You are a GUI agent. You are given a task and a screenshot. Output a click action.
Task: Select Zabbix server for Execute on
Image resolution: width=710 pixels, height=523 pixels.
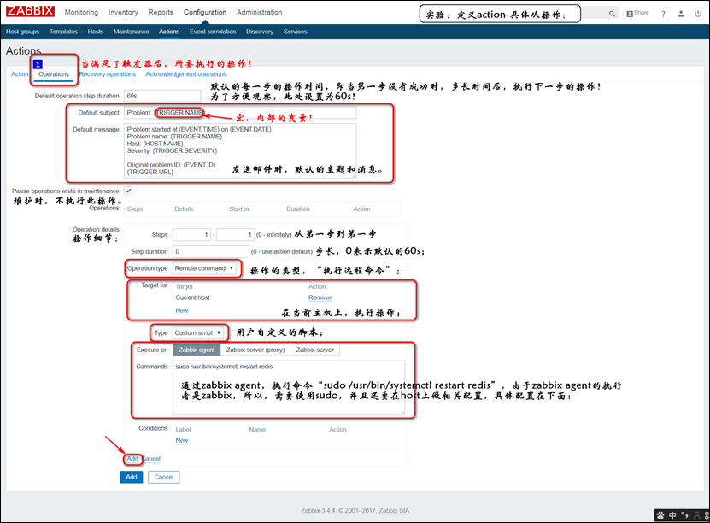click(314, 350)
